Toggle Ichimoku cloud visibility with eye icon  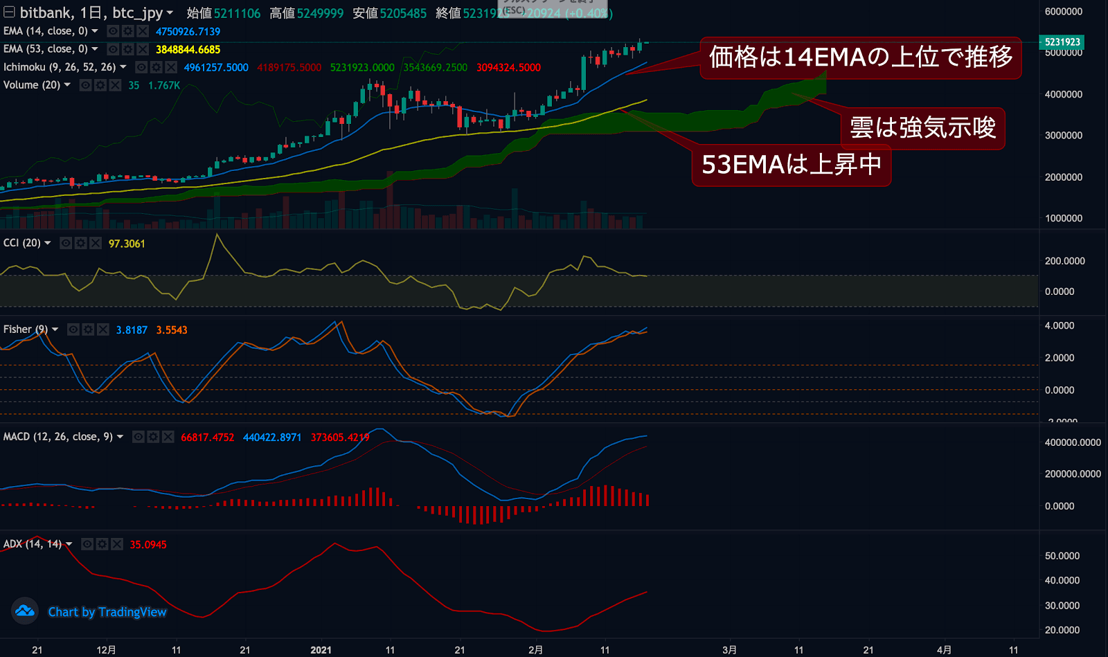tap(141, 67)
